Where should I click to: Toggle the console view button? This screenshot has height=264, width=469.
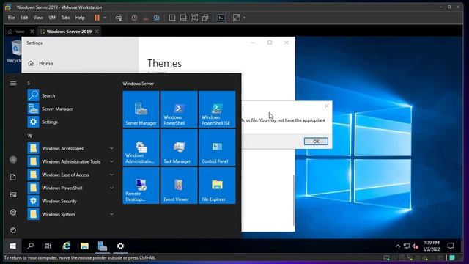pyautogui.click(x=221, y=18)
